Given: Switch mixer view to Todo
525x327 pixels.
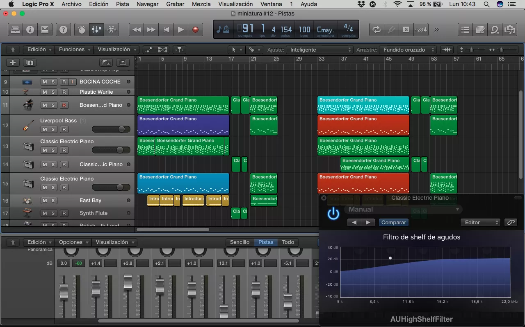Looking at the screenshot, I should click(x=288, y=242).
